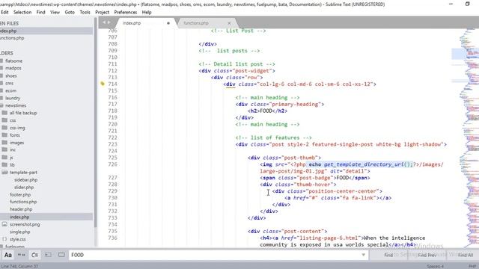479x269 pixels.
Task: Restore down the Sublime Text window
Action: coord(467,4)
